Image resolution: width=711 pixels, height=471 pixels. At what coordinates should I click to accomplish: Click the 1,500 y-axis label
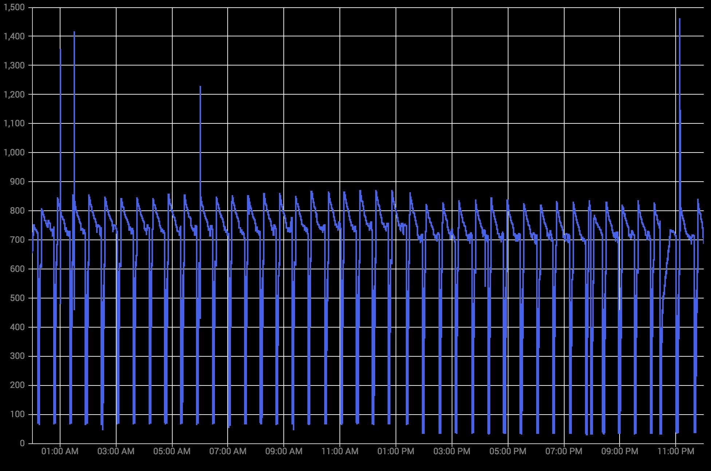[14, 7]
